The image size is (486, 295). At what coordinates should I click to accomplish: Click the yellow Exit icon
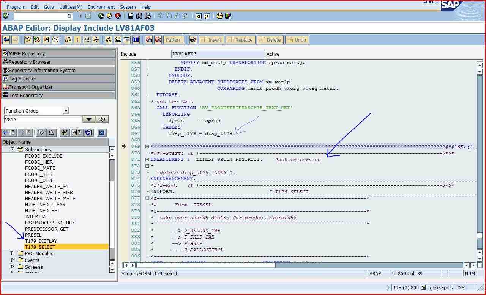(x=109, y=16)
